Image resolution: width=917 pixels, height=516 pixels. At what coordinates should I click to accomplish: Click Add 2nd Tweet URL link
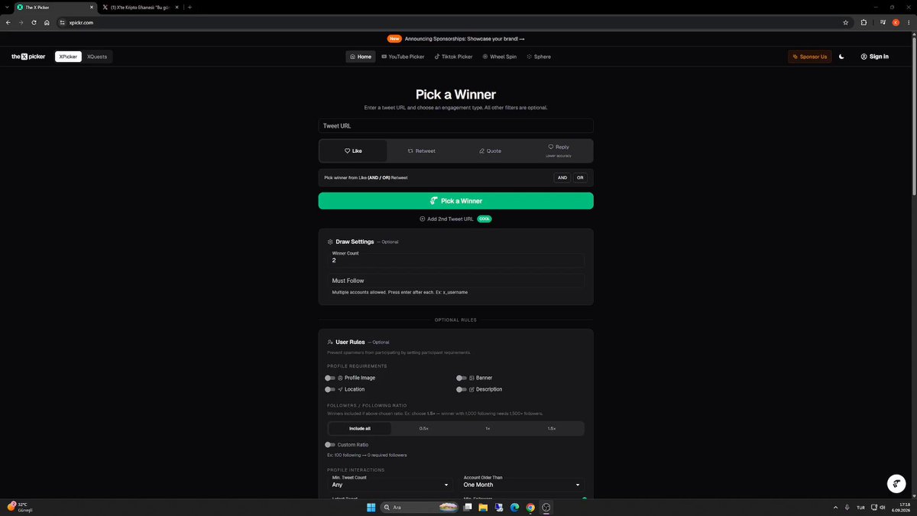[x=446, y=219]
